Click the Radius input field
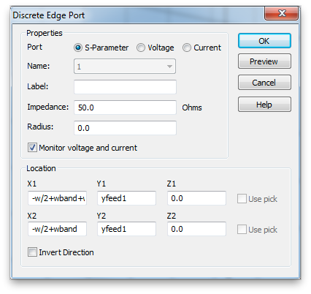The width and height of the screenshot is (311, 294). 125,128
